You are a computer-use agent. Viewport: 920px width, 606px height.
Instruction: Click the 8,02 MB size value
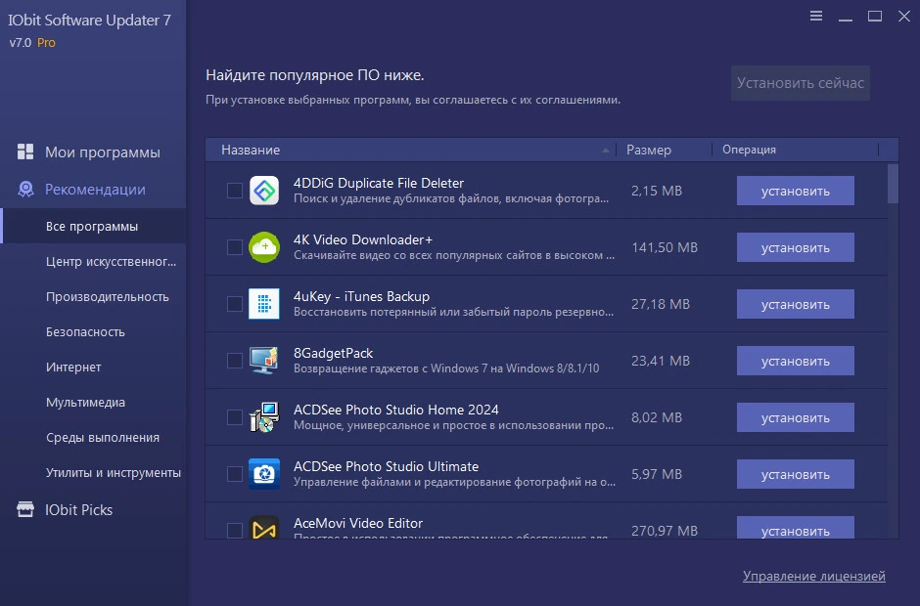click(x=657, y=417)
